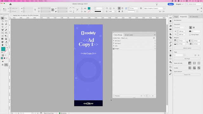Select the Scissors tool
The image size is (203, 114).
coord(3,36)
